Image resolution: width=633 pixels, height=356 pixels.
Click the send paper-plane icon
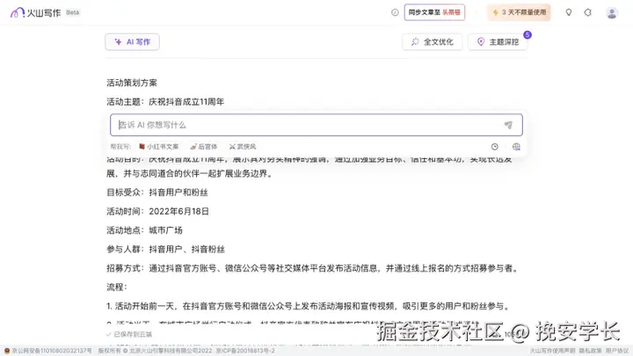508,125
